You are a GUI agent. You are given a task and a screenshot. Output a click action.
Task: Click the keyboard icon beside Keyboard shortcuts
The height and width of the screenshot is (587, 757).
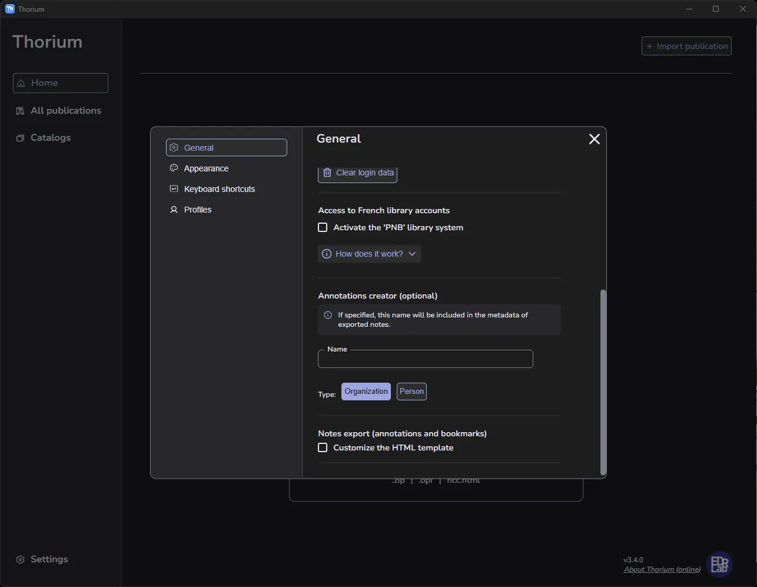coord(174,189)
